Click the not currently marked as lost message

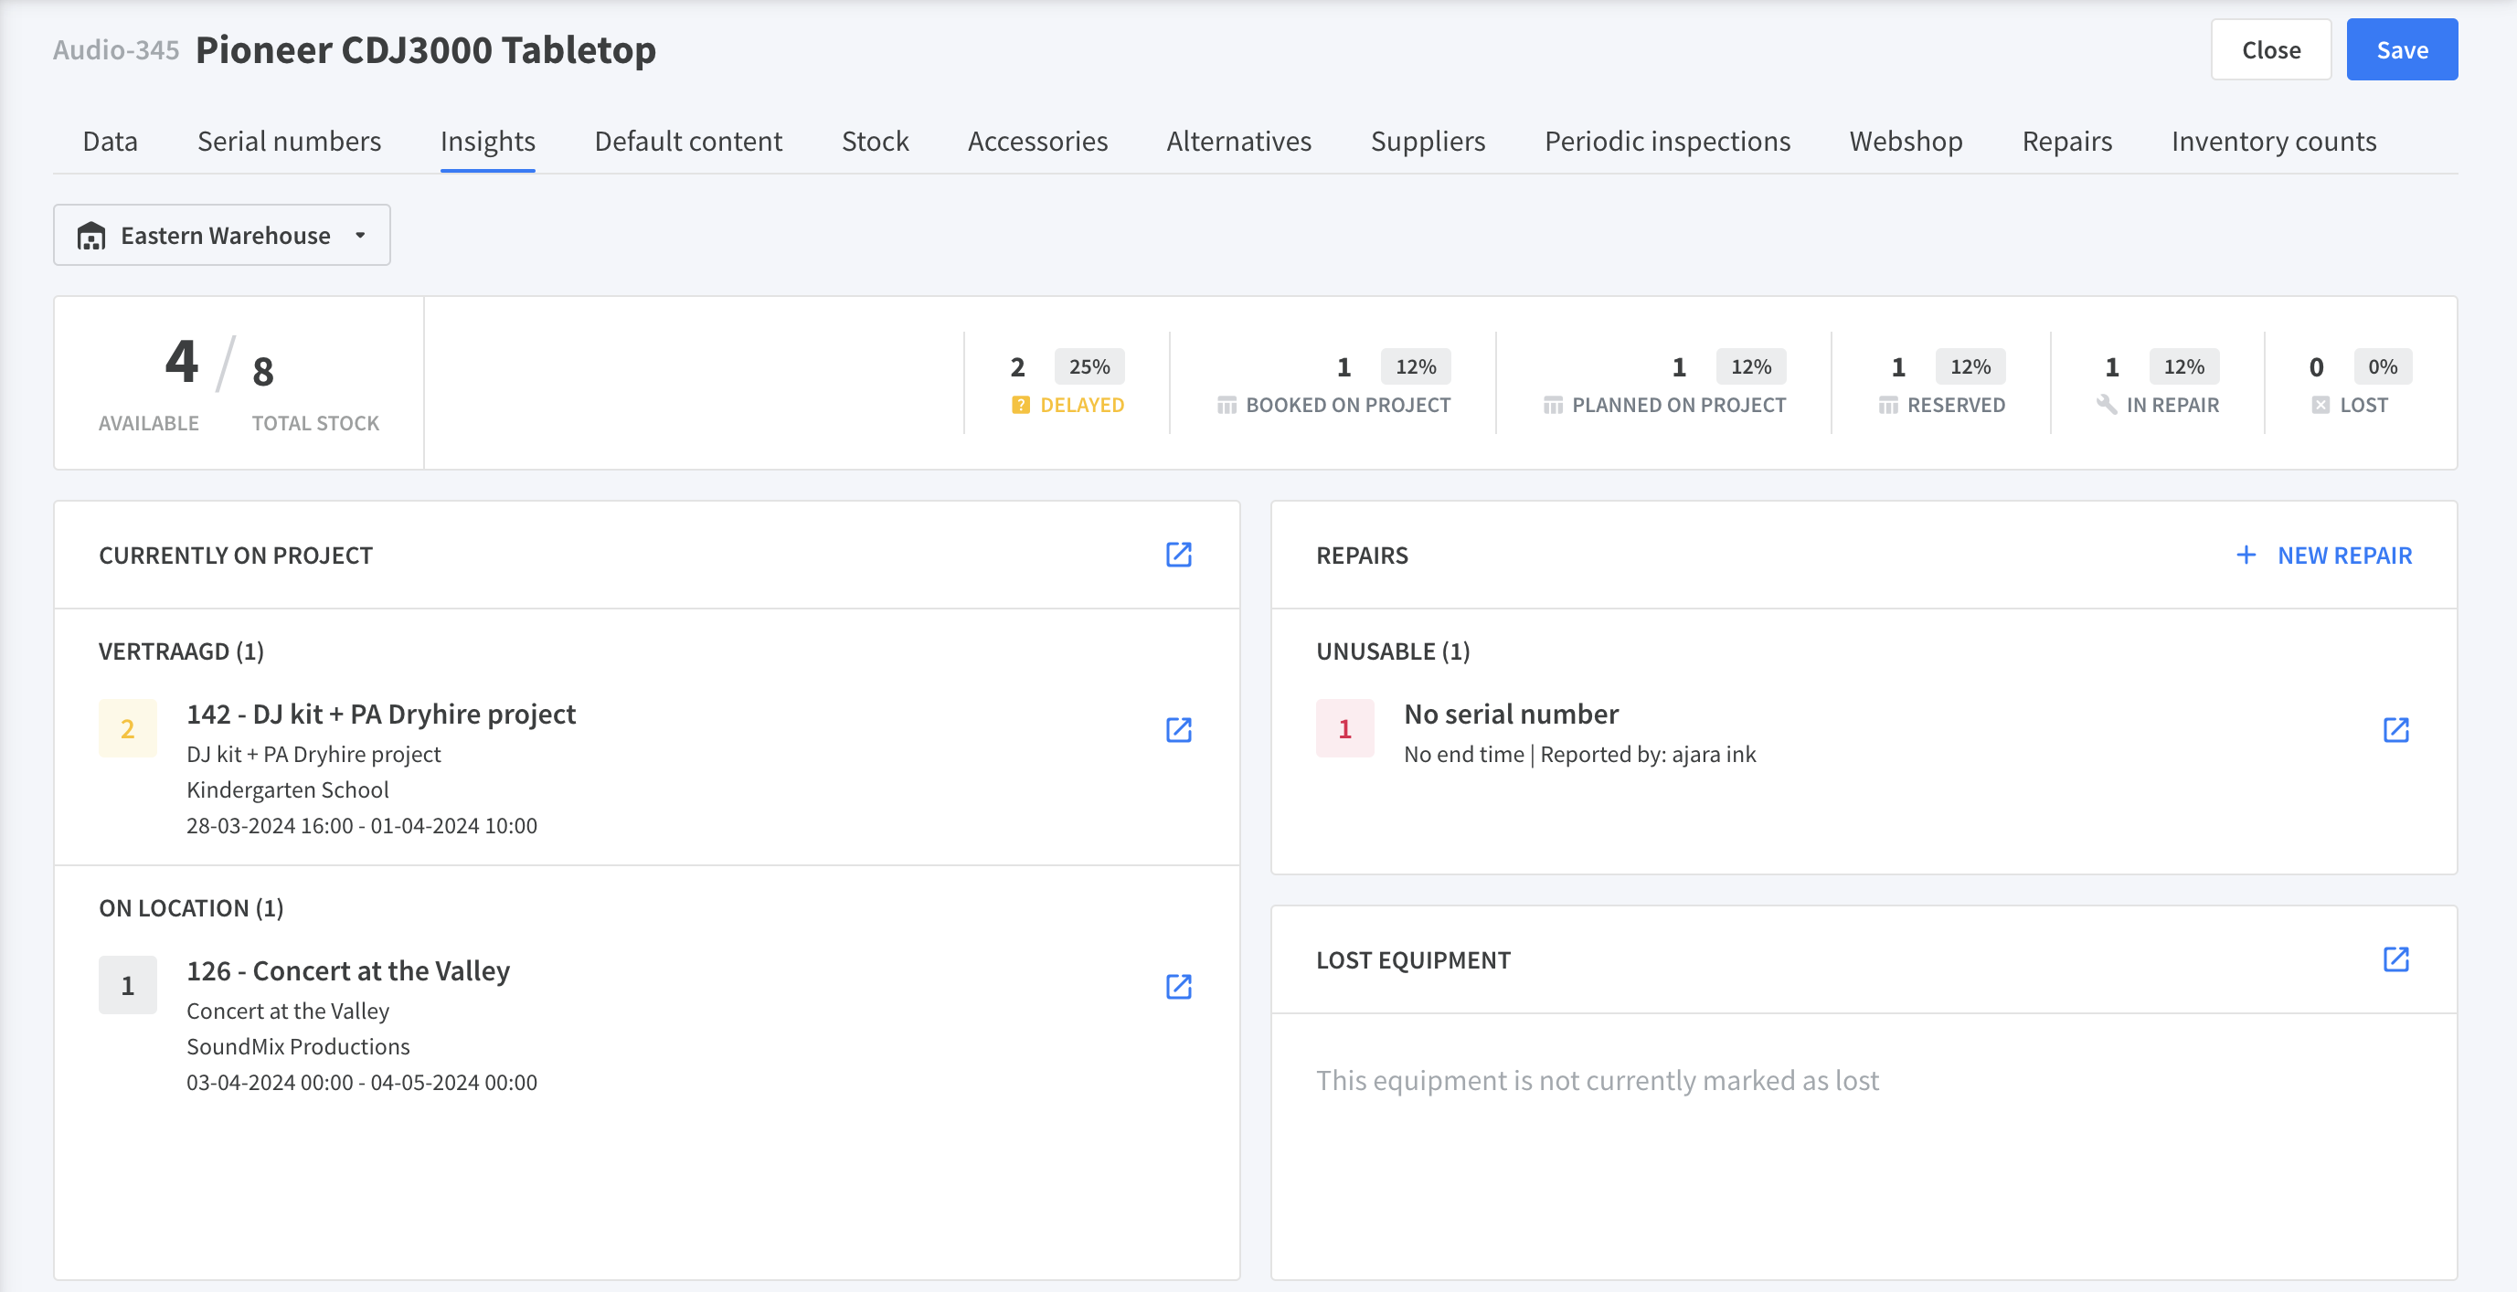(1597, 1080)
